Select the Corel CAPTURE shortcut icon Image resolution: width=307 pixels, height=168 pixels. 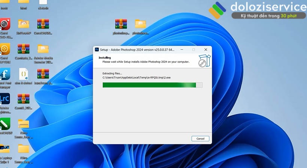pyautogui.click(x=5, y=49)
